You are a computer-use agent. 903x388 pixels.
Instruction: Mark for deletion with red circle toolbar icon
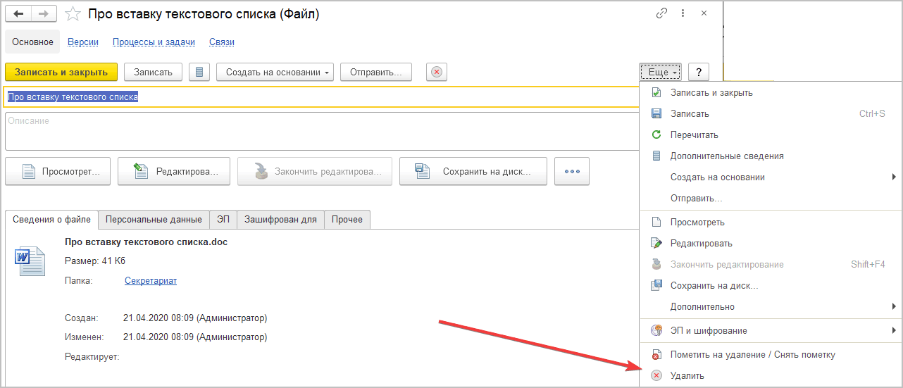click(x=437, y=72)
